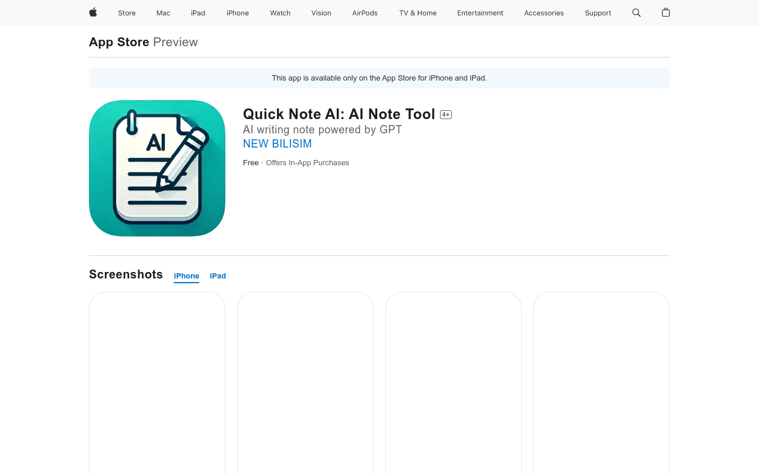The image size is (759, 474).
Task: Open the TV & Home menu item
Action: (x=417, y=13)
